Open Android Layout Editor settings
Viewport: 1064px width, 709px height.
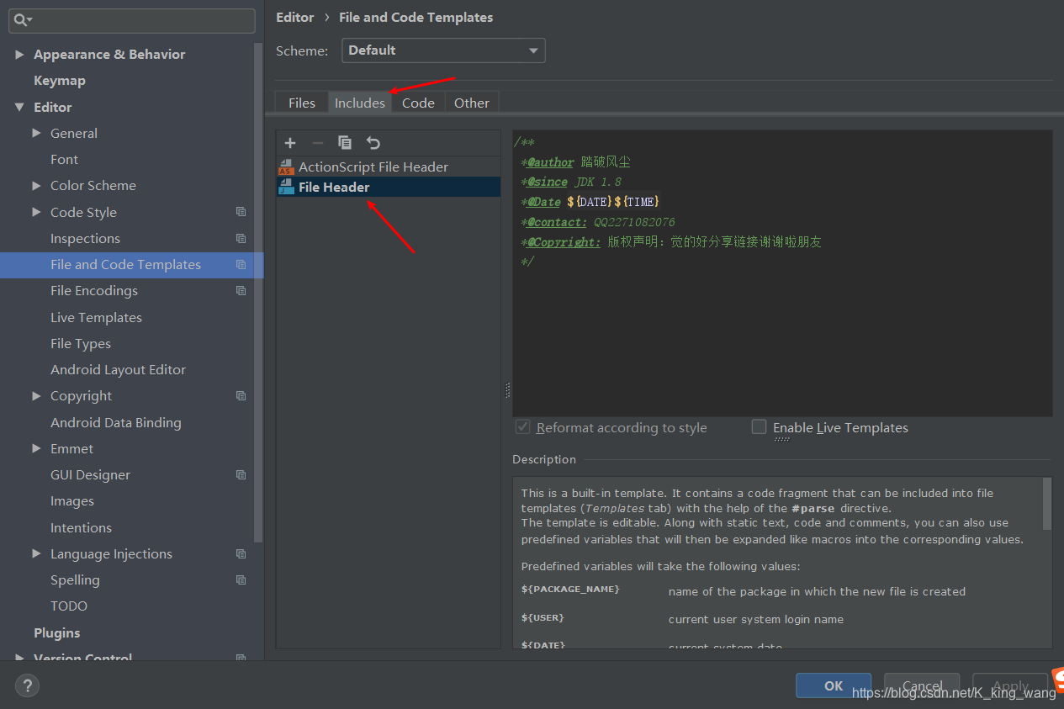tap(118, 369)
